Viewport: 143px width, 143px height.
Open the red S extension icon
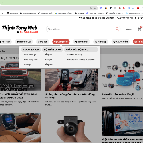[120, 8]
